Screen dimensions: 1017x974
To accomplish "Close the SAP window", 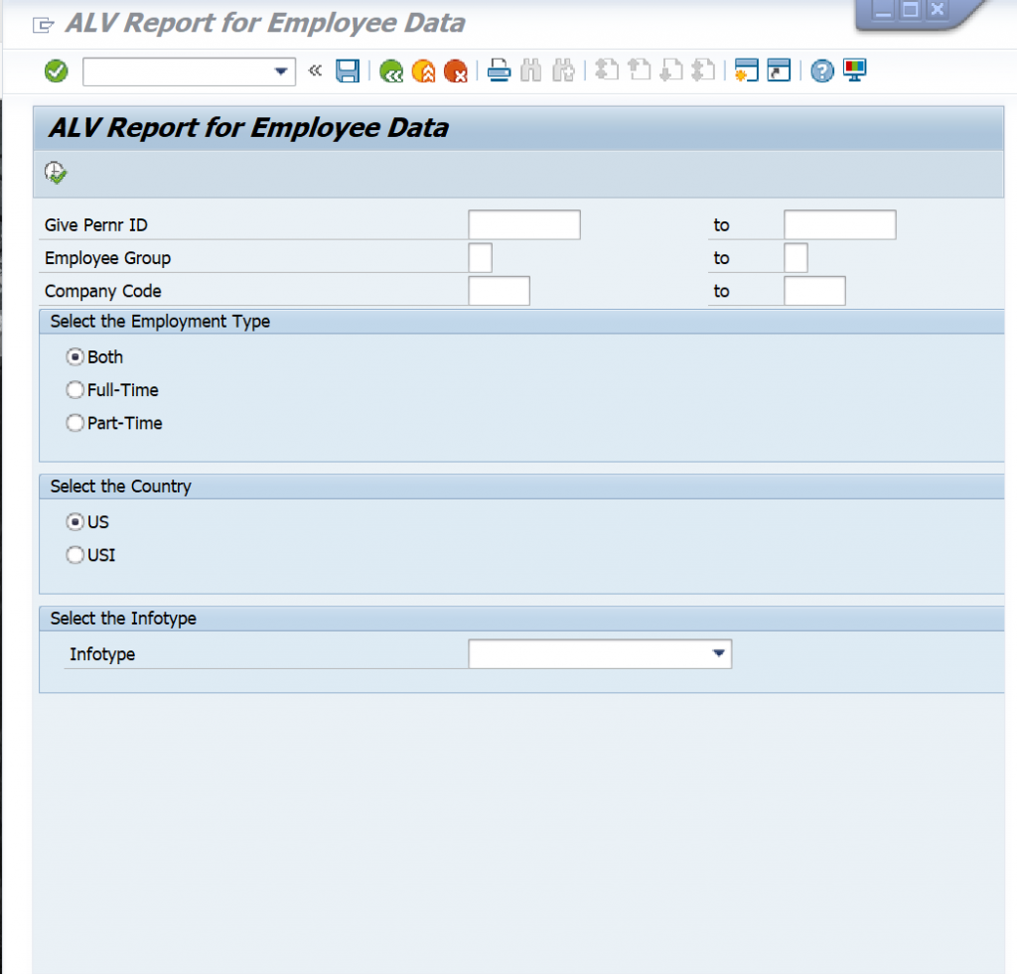I will point(938,10).
